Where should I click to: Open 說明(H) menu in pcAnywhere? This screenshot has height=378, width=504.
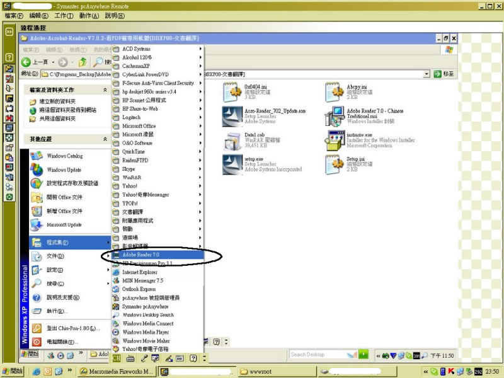click(x=115, y=16)
